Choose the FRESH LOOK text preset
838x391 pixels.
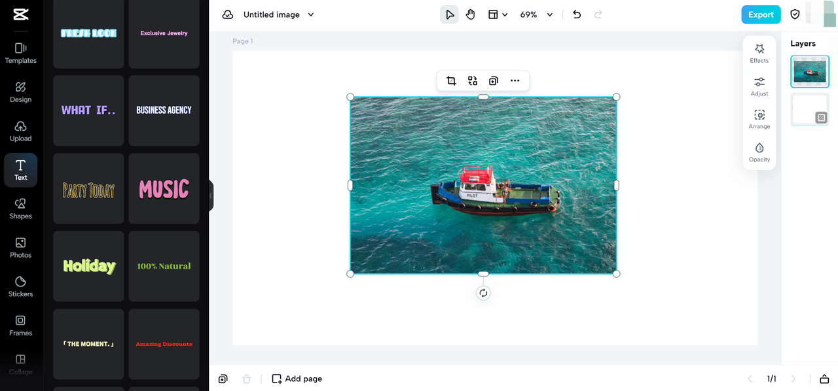click(88, 33)
